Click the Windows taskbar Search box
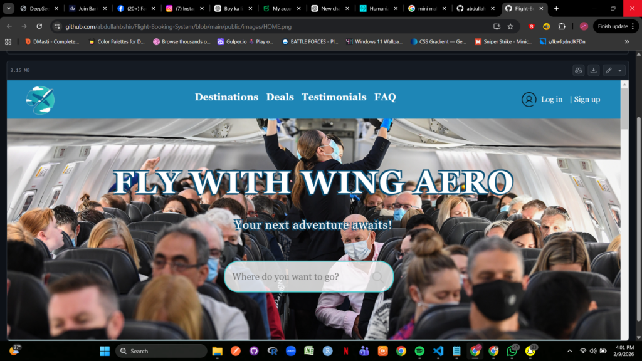This screenshot has height=361, width=642. tap(161, 351)
